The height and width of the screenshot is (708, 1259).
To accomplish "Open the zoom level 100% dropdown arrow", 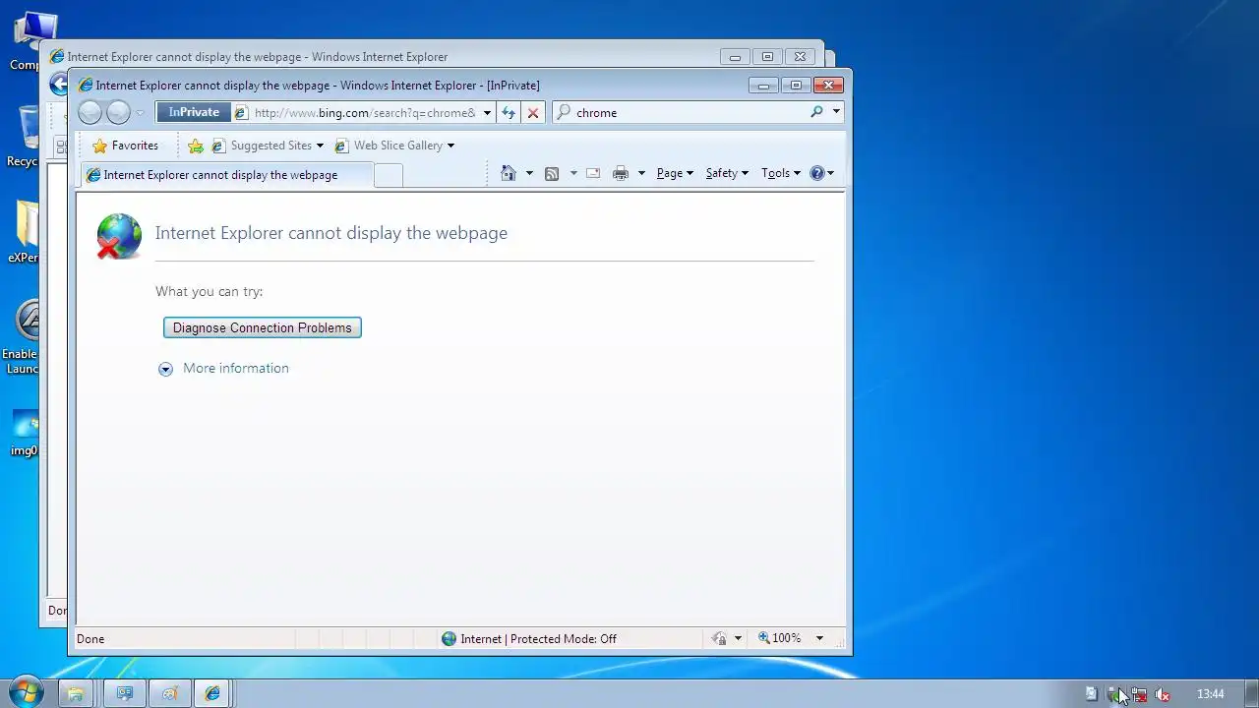I will 819,638.
